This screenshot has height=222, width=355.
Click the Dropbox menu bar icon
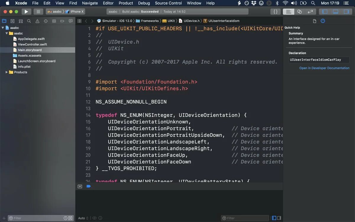254,3
